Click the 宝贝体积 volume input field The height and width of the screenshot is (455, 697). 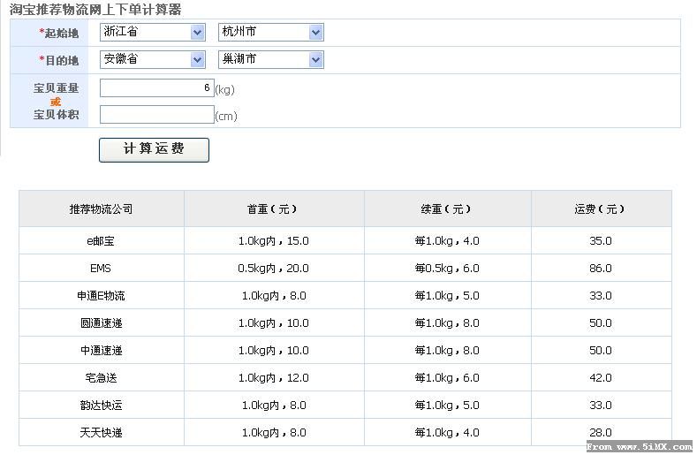coord(157,114)
